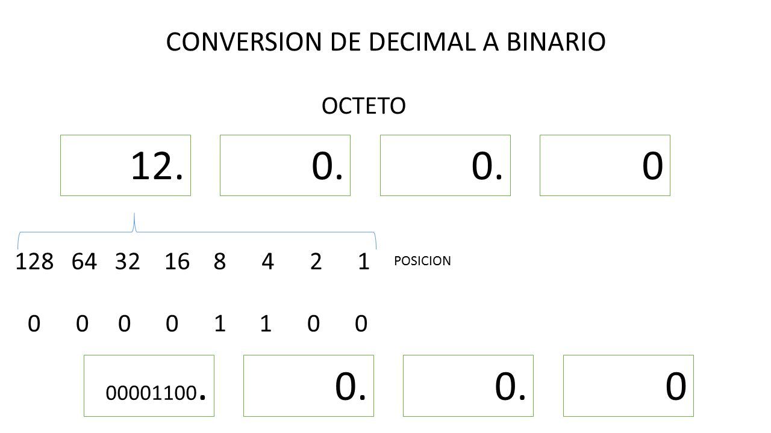Viewport: 771px width, 433px height.
Task: Select the OCTETO heading text
Action: click(364, 106)
